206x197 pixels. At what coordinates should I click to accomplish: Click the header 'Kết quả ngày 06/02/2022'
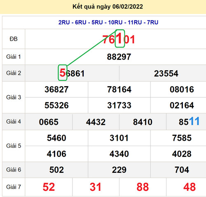[108, 7]
